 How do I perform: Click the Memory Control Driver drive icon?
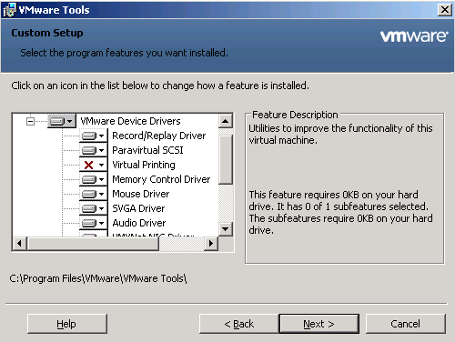point(89,179)
